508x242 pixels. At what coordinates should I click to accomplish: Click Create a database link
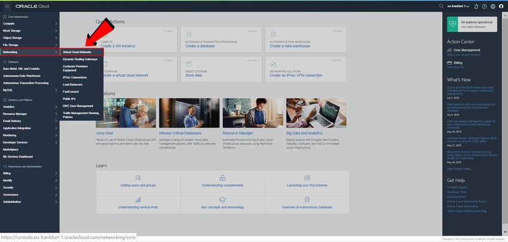pyautogui.click(x=200, y=46)
